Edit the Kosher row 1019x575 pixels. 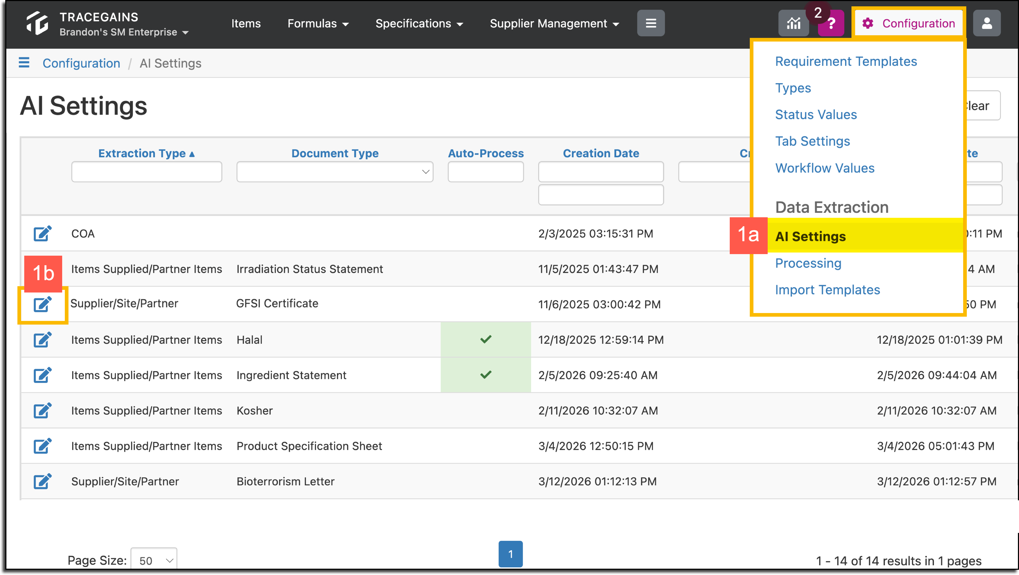(x=42, y=410)
